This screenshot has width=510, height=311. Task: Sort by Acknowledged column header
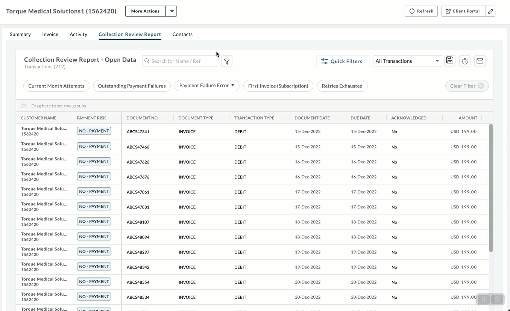click(x=409, y=118)
